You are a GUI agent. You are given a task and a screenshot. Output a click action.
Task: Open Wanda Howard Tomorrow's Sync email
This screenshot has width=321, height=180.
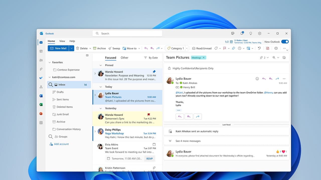click(x=127, y=119)
